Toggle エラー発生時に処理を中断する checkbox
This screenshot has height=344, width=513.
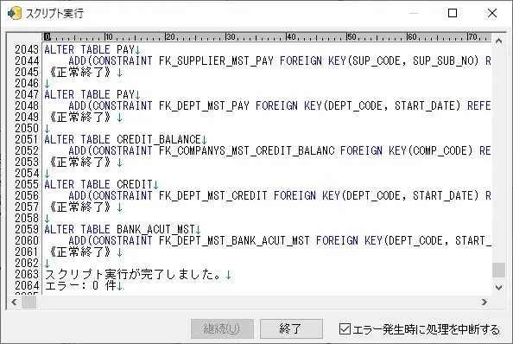click(345, 329)
